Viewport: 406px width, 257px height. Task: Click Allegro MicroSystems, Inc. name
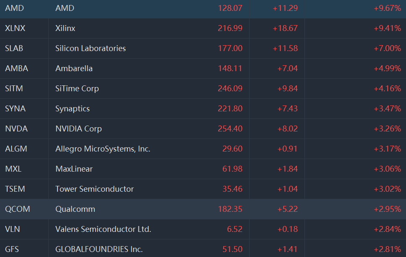pos(103,149)
